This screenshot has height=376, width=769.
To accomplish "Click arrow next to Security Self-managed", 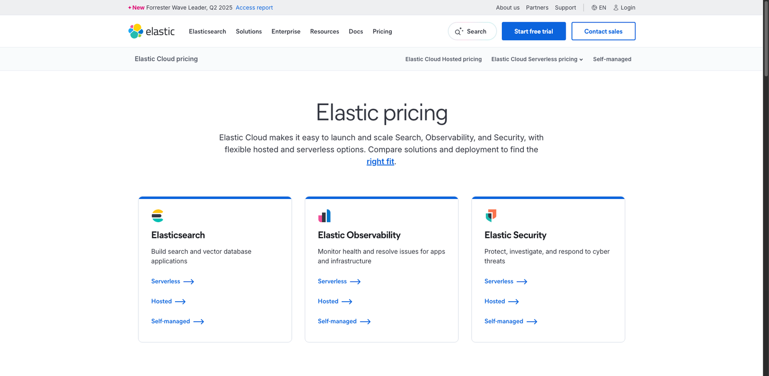I will click(x=532, y=322).
